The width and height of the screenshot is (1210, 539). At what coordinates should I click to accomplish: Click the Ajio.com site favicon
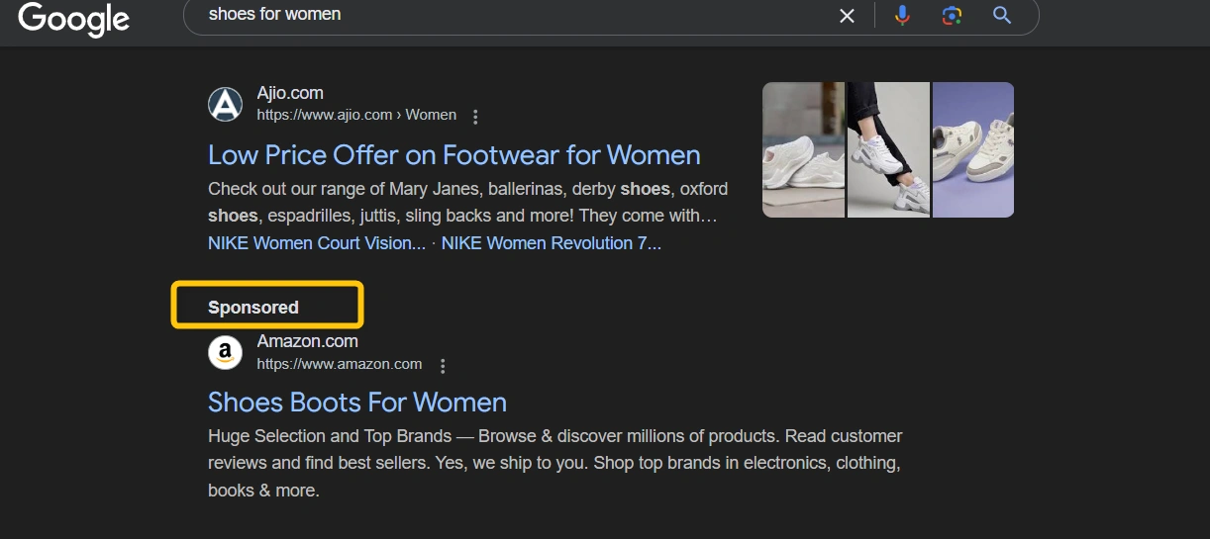pyautogui.click(x=225, y=104)
